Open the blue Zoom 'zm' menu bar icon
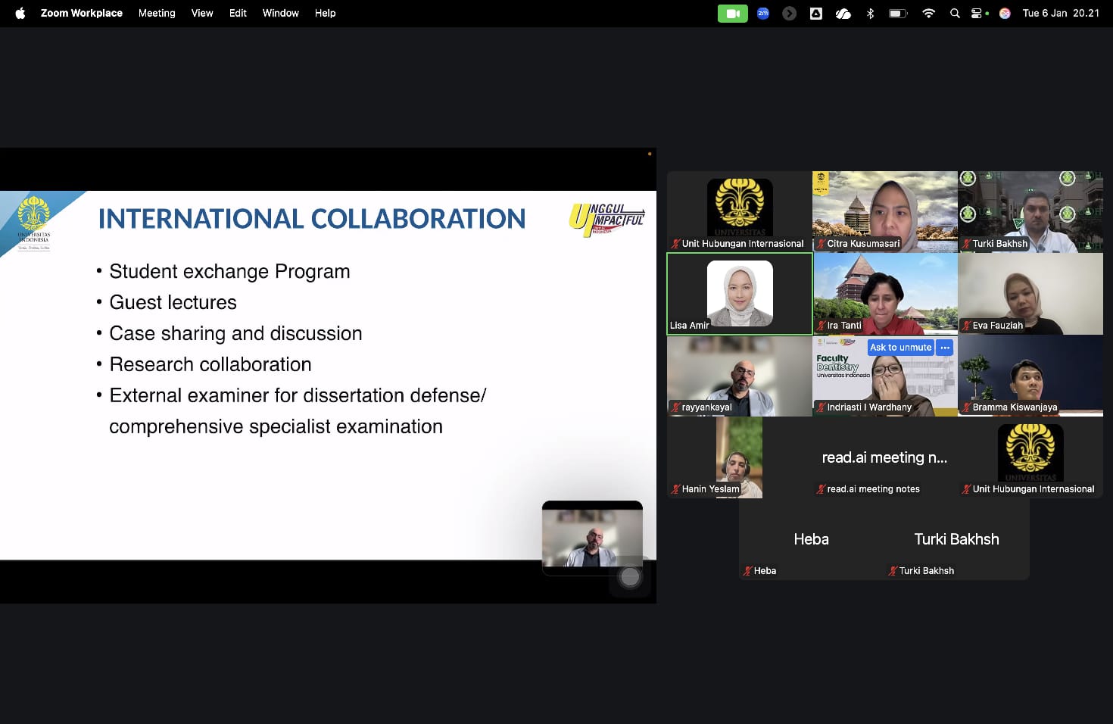Image resolution: width=1113 pixels, height=724 pixels. click(x=763, y=14)
